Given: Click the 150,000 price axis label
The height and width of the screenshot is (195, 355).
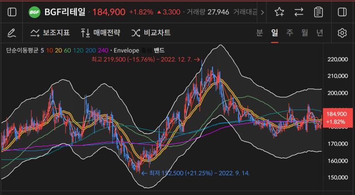Looking at the screenshot, I should point(338,178).
